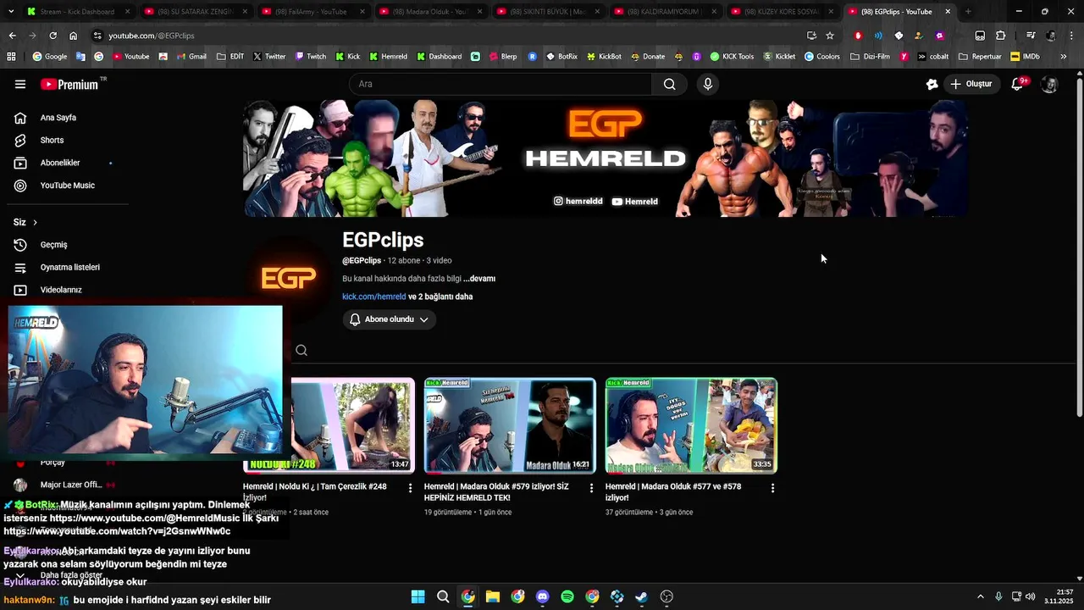The image size is (1084, 610).
Task: Switch to FailArmy - YouTube tab
Action: point(312,12)
